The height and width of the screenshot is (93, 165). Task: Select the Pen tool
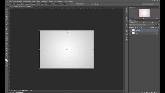[7, 44]
